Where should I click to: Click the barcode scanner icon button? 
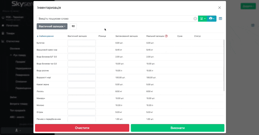73,26
